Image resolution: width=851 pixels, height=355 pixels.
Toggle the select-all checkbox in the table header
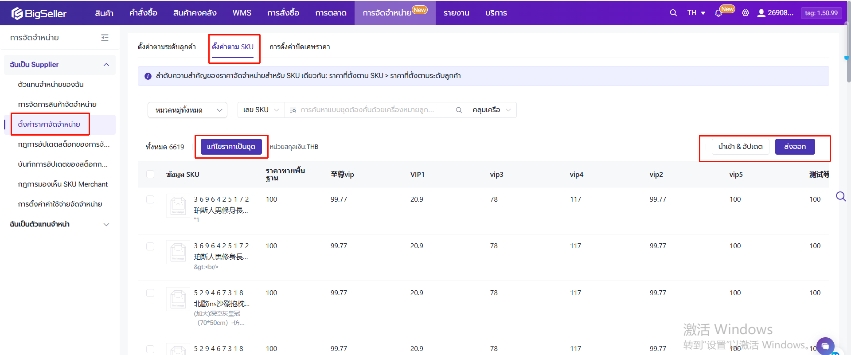click(150, 174)
